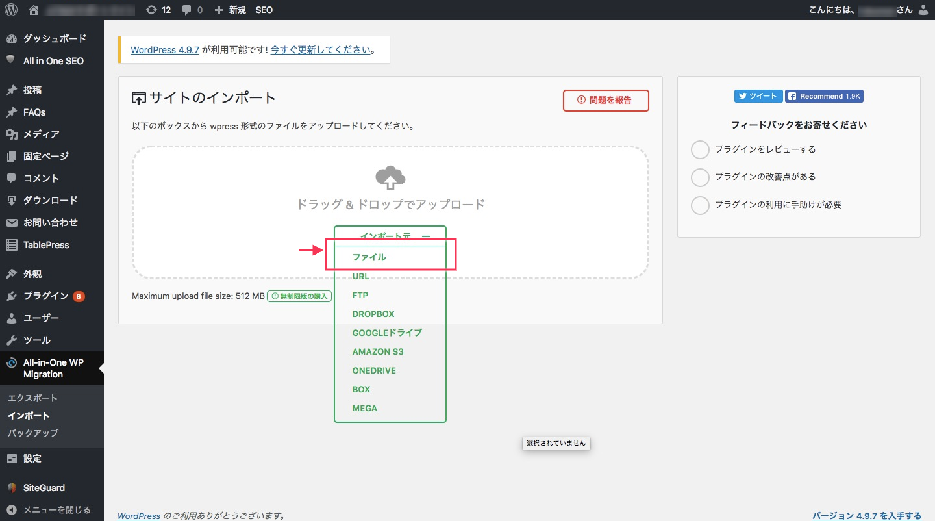Click the ダッシュボード dashboard icon
The height and width of the screenshot is (521, 935).
pyautogui.click(x=11, y=39)
